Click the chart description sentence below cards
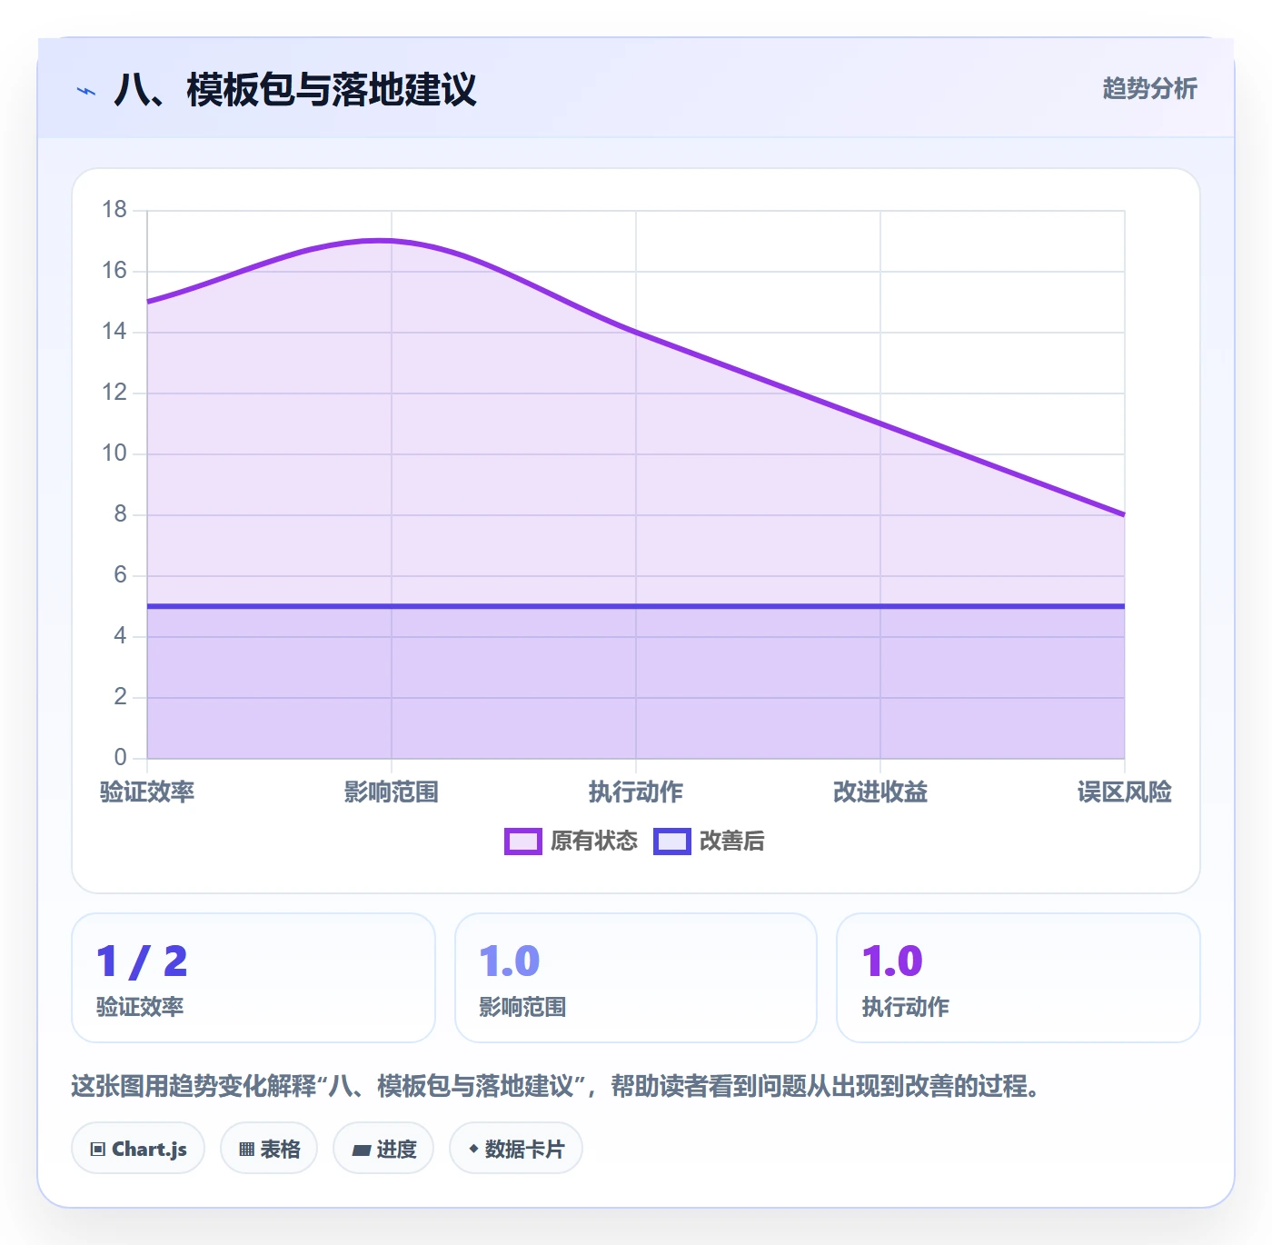The height and width of the screenshot is (1245, 1272). pos(555,1086)
